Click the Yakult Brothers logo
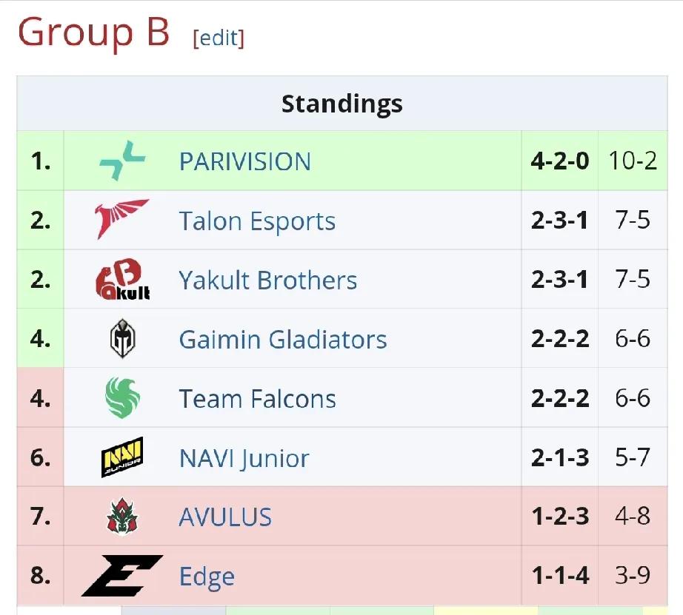Screen dimensions: 683x615 click(123, 279)
